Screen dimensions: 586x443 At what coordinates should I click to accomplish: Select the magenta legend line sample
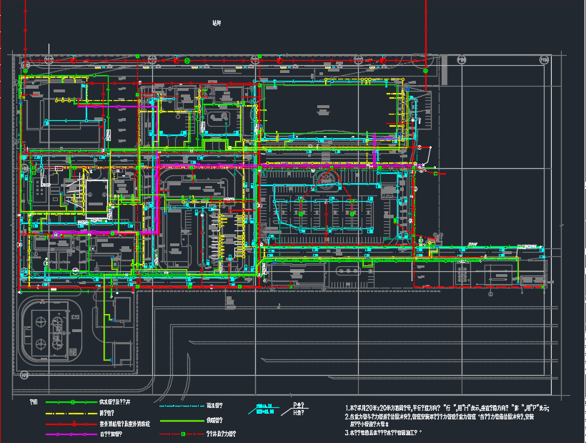(x=71, y=434)
